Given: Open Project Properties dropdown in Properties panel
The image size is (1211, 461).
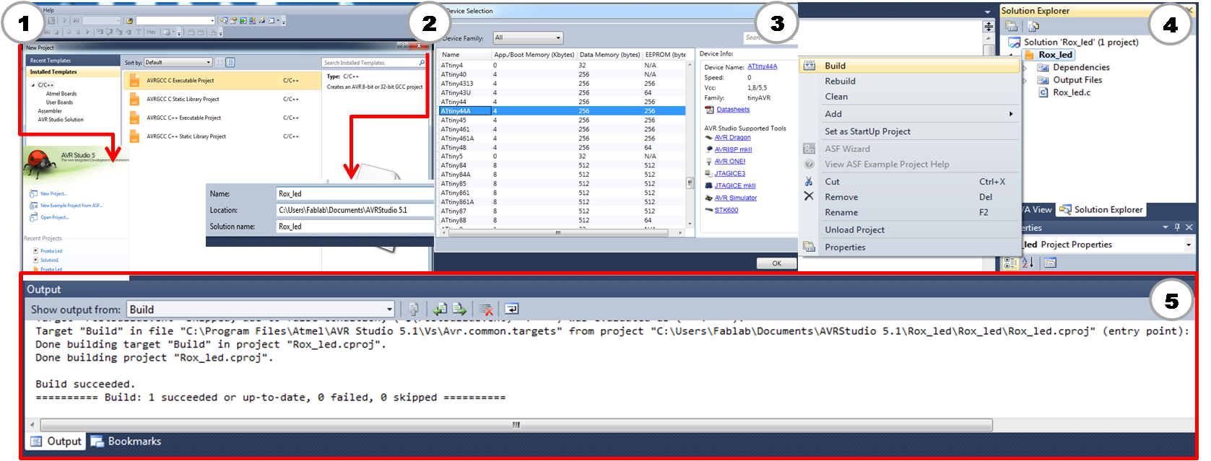Looking at the screenshot, I should pyautogui.click(x=1189, y=245).
